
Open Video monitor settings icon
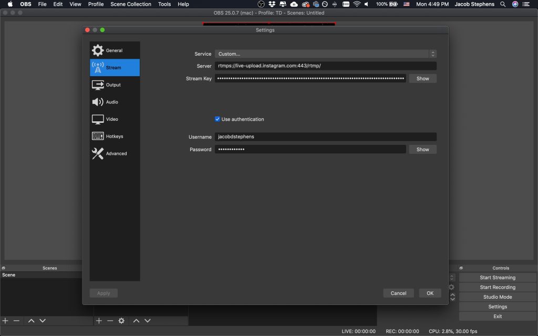tap(98, 119)
